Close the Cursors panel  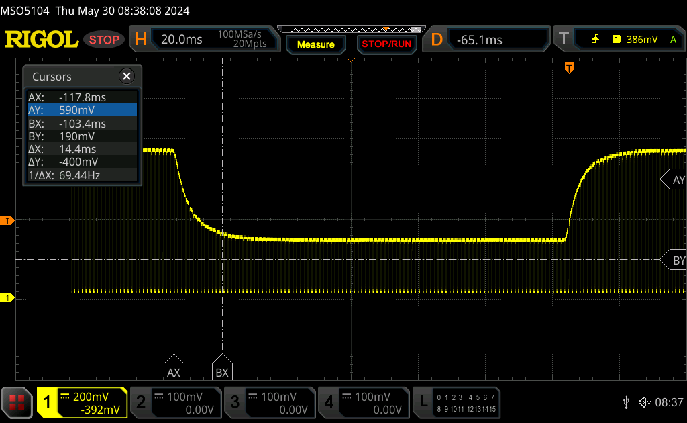tap(127, 77)
